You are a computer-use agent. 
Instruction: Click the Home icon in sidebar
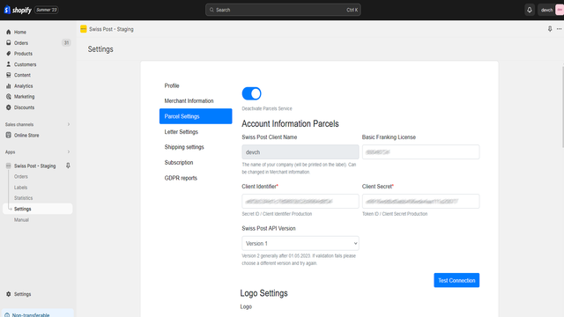click(x=9, y=32)
